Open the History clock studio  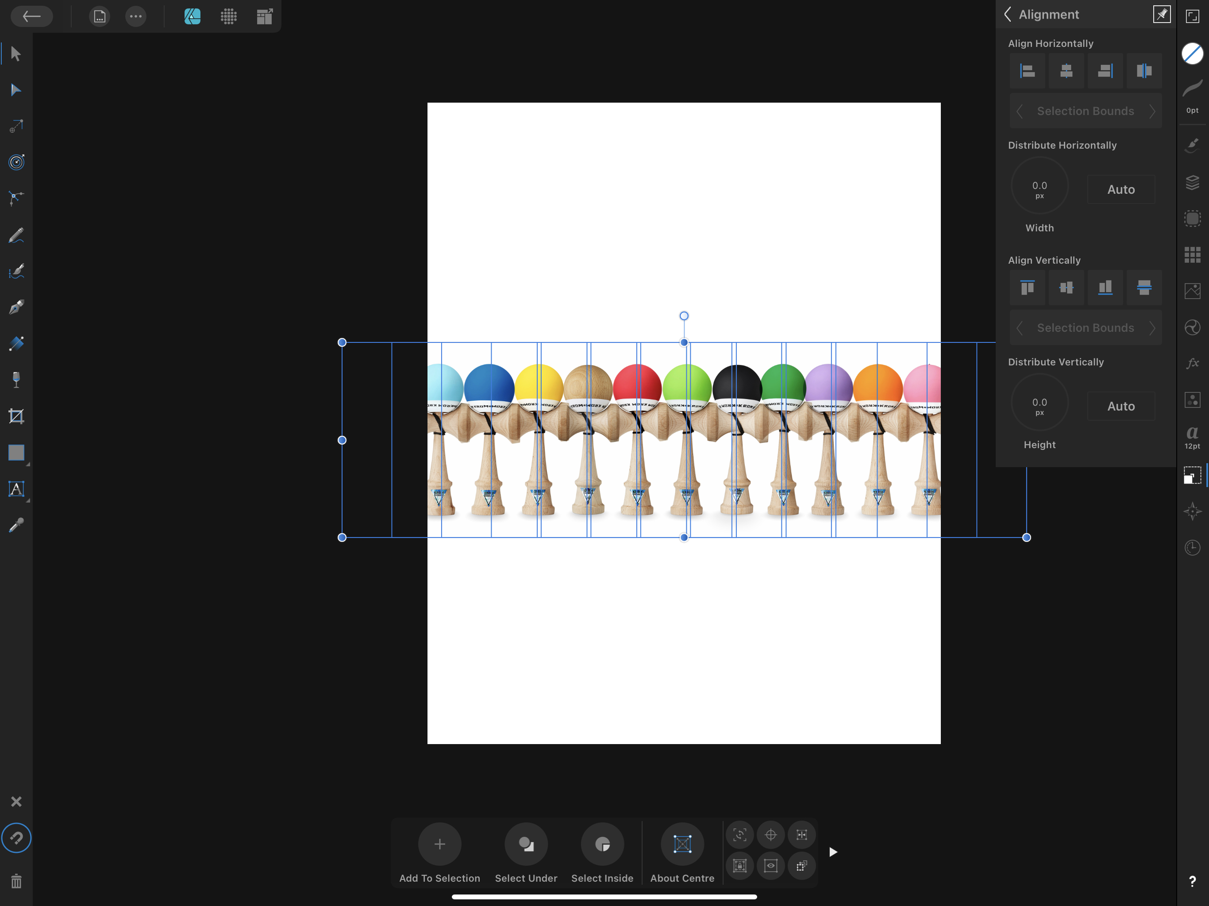pyautogui.click(x=1192, y=548)
